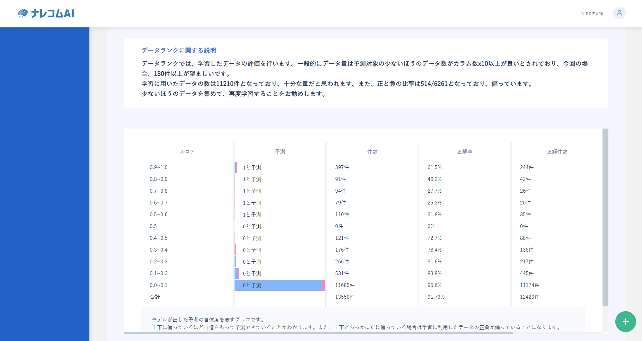Viewport: 642px width, 341px height.
Task: Click the correct count 138件
Action: pos(527,250)
